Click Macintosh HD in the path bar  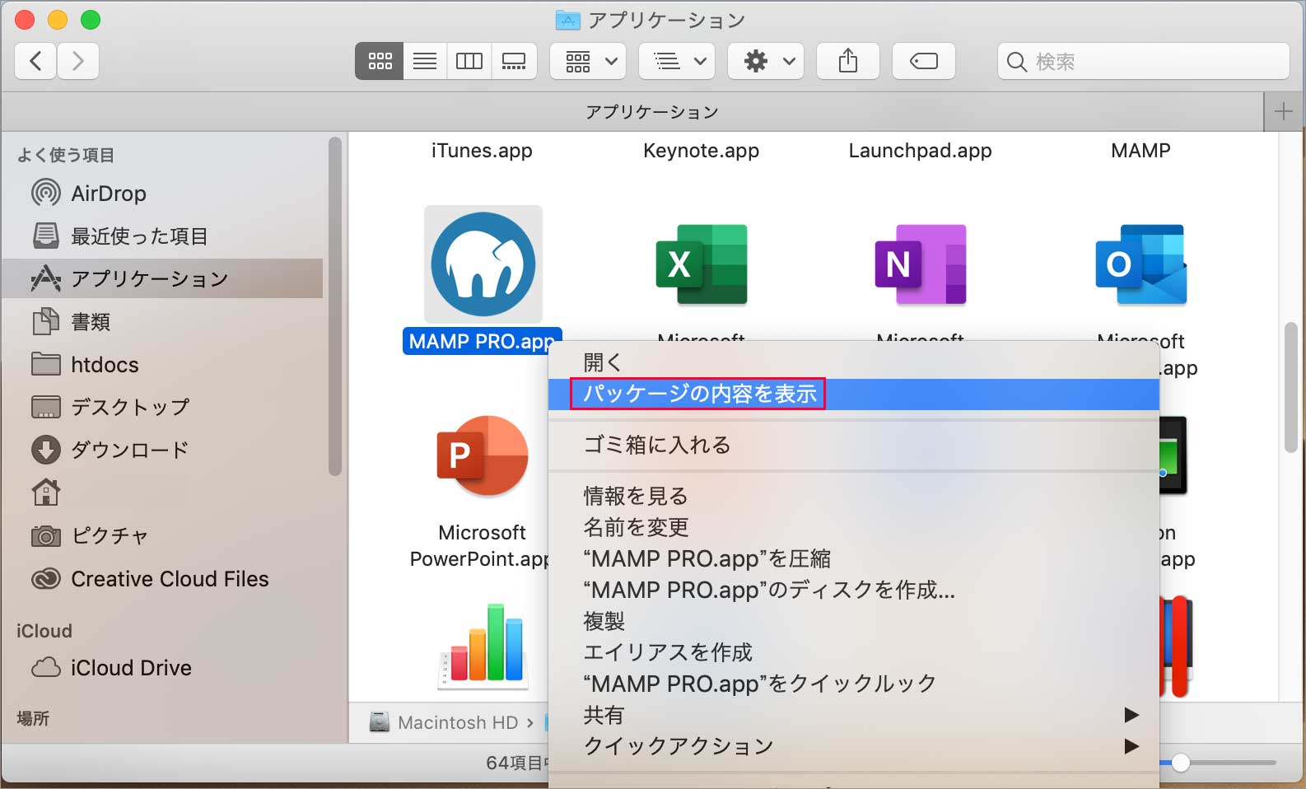coord(445,722)
